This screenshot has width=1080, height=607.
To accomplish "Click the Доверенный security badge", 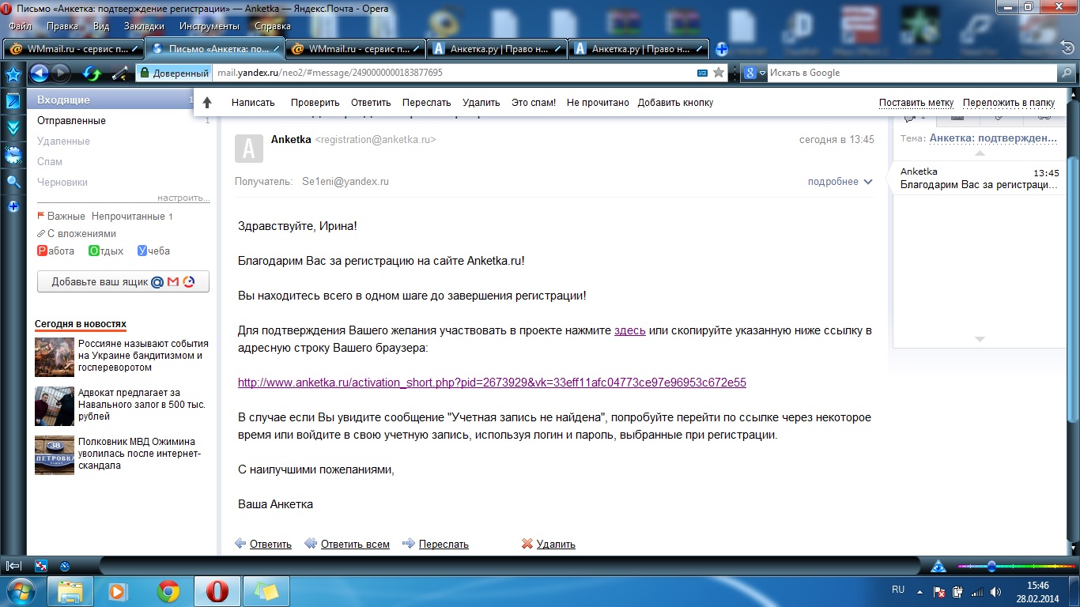I will point(173,73).
